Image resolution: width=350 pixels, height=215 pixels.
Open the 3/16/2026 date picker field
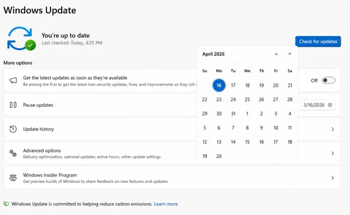pyautogui.click(x=318, y=105)
